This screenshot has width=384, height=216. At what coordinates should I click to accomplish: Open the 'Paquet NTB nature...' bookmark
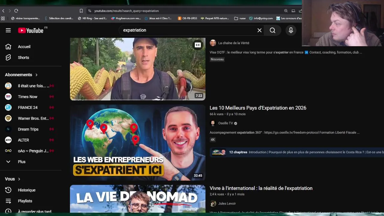(x=215, y=18)
